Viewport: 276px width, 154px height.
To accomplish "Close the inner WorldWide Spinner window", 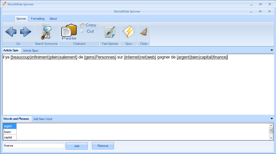I will pos(269,11).
